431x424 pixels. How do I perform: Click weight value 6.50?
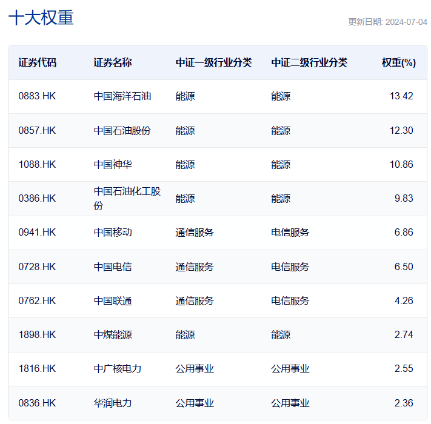pos(404,267)
